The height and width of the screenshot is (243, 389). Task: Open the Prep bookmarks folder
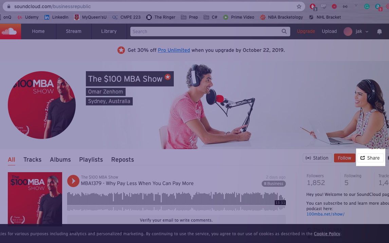(189, 17)
